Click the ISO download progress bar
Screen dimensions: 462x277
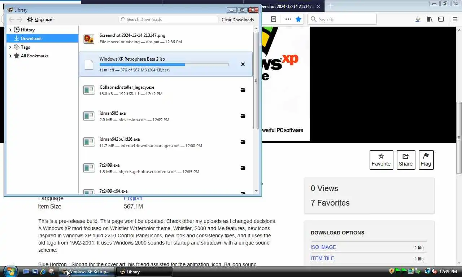tap(164, 65)
